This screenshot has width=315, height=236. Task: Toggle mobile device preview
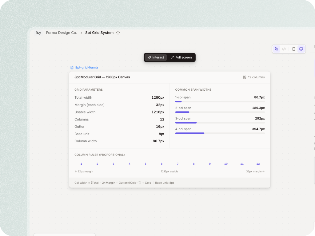(294, 49)
